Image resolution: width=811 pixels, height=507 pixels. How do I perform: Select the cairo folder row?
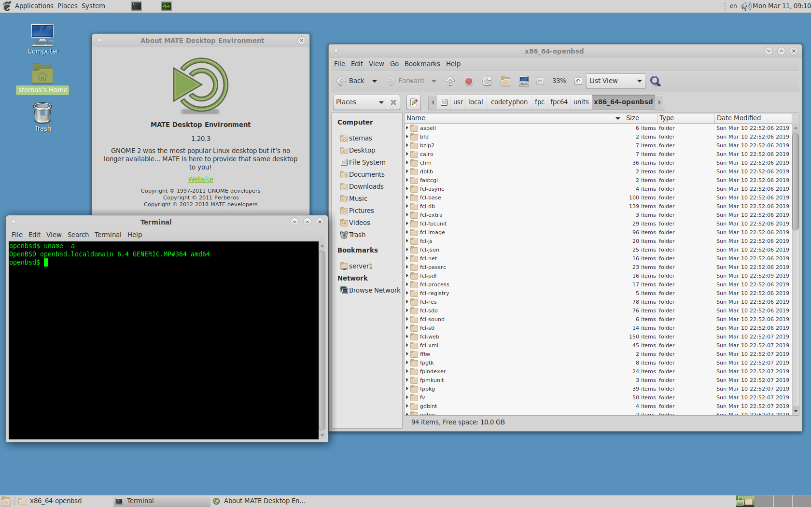coord(598,154)
